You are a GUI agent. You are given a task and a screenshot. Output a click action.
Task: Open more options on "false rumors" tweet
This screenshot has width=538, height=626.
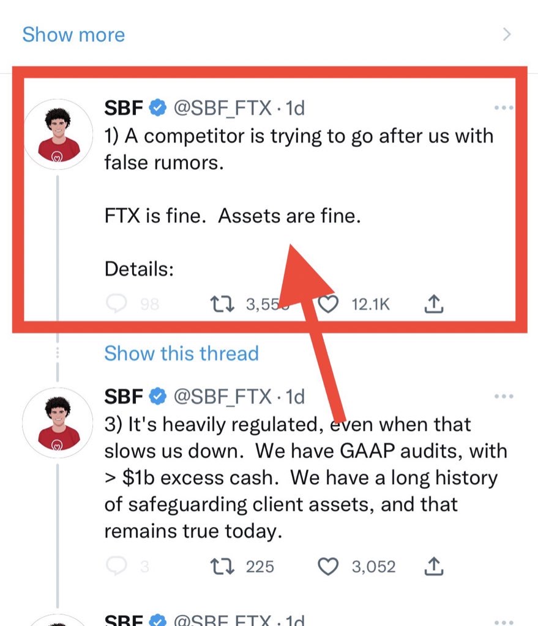click(503, 108)
